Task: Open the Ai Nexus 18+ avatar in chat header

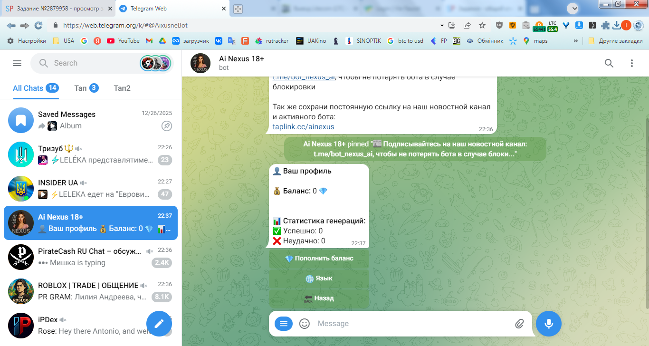Action: point(200,63)
